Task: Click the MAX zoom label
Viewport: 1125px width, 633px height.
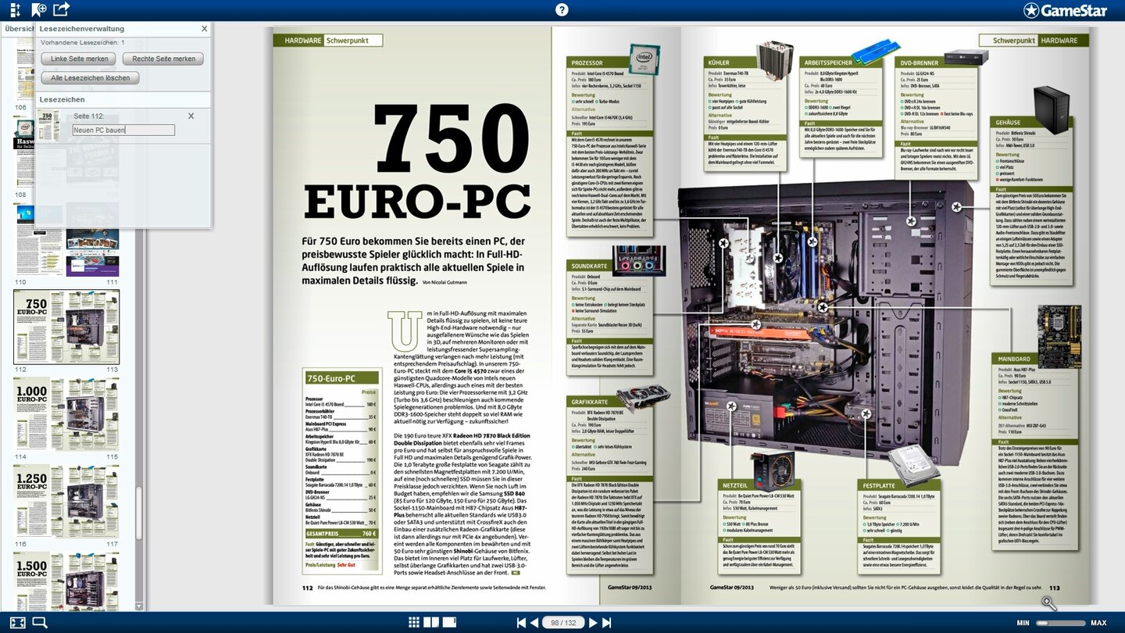Action: click(1098, 623)
